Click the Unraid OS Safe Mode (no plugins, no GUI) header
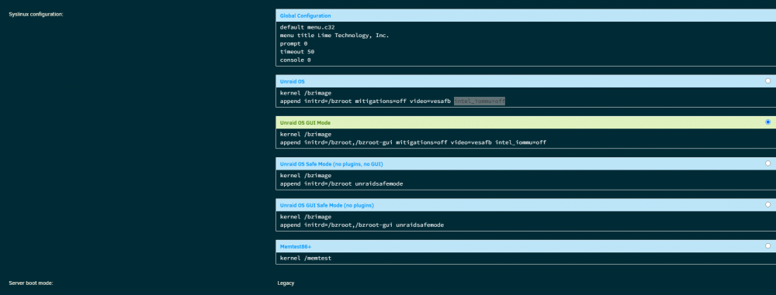Image resolution: width=776 pixels, height=295 pixels. coord(525,163)
